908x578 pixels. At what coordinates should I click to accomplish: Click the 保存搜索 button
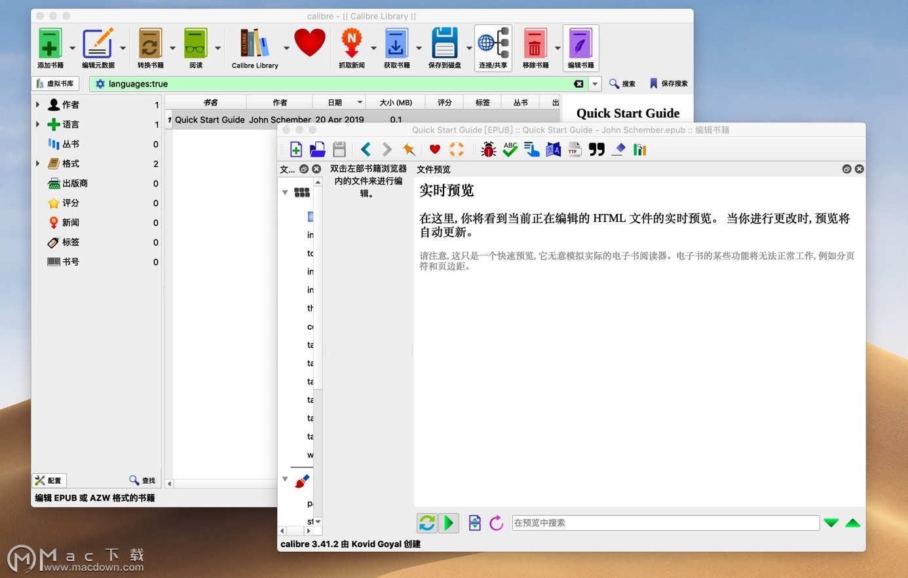pos(668,84)
